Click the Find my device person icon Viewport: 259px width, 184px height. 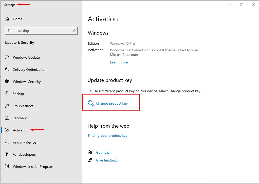tap(7, 142)
